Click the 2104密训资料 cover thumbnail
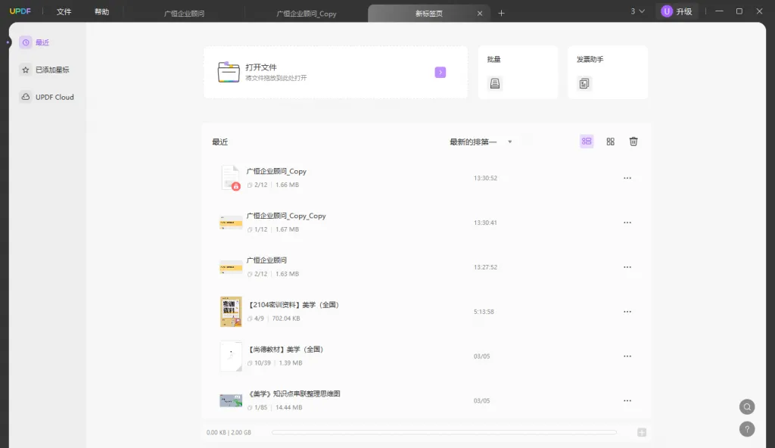Image resolution: width=775 pixels, height=448 pixels. pos(231,312)
